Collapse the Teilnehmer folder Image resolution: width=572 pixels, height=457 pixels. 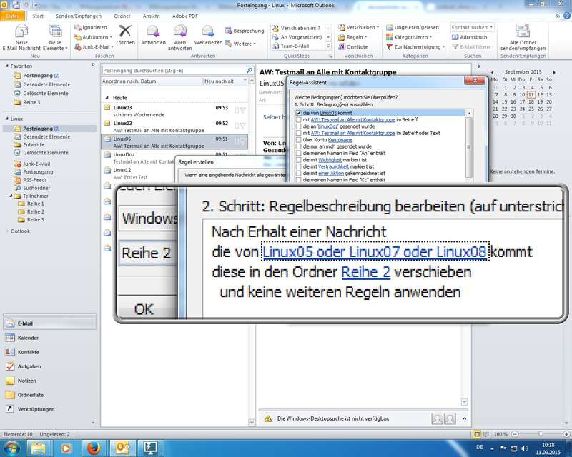coord(11,196)
